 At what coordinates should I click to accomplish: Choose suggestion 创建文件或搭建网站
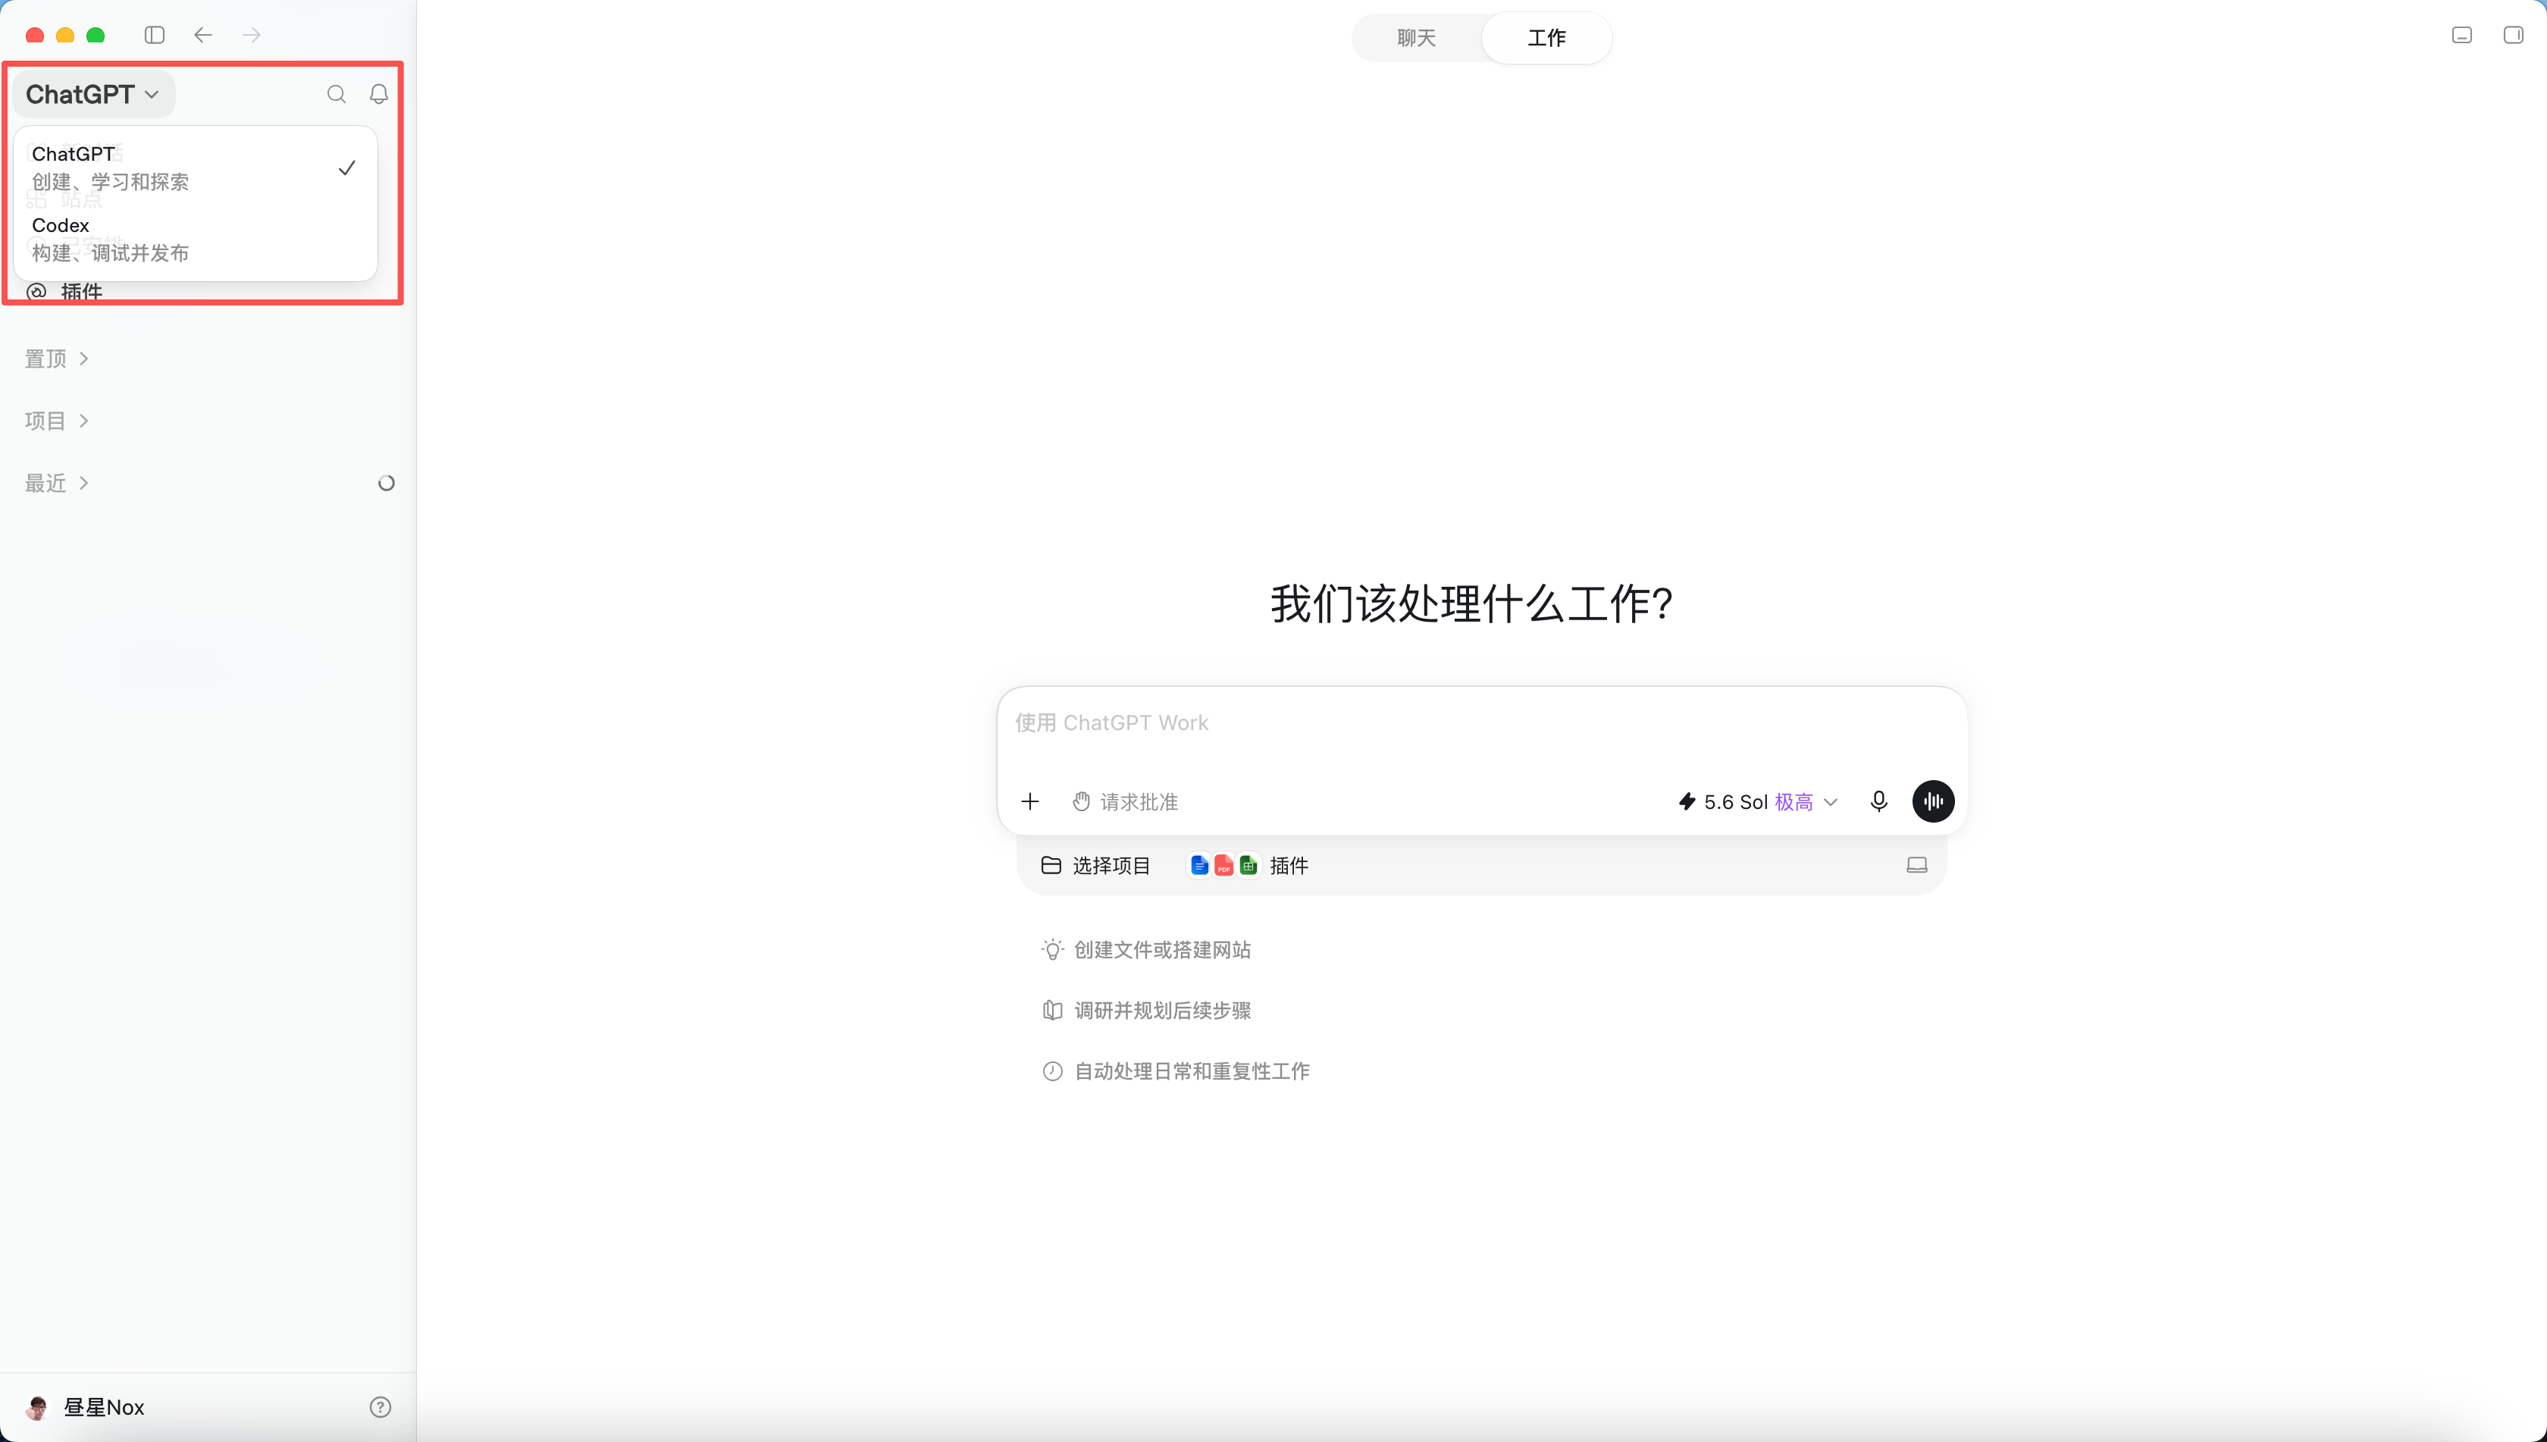tap(1145, 950)
